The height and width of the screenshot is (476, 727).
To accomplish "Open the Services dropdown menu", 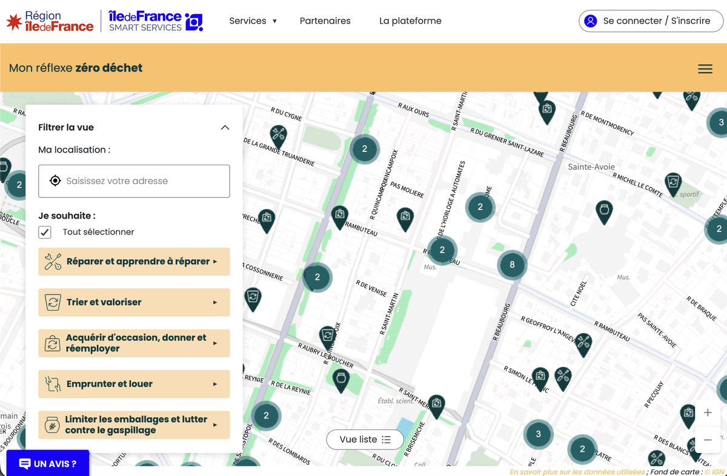I will (x=253, y=21).
